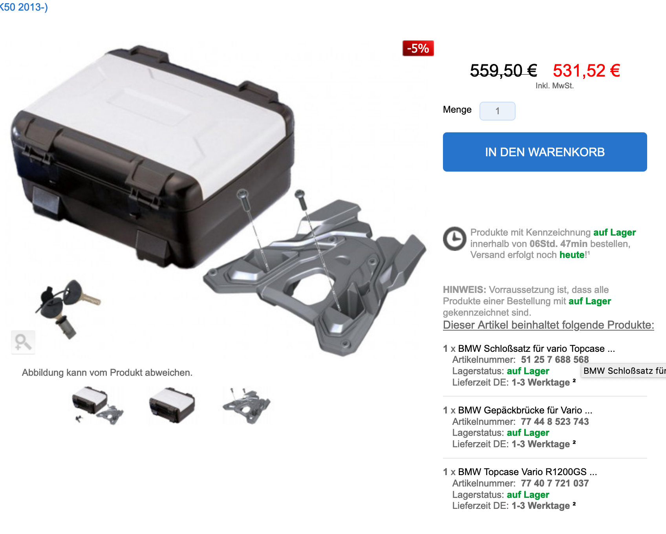Click article number 51 25 7 688 568
This screenshot has width=666, height=534.
[555, 360]
